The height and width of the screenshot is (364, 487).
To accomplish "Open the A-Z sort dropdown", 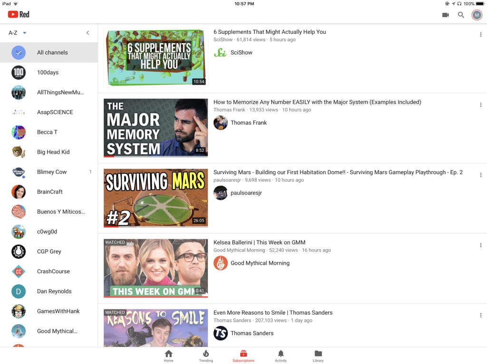I will pyautogui.click(x=18, y=33).
